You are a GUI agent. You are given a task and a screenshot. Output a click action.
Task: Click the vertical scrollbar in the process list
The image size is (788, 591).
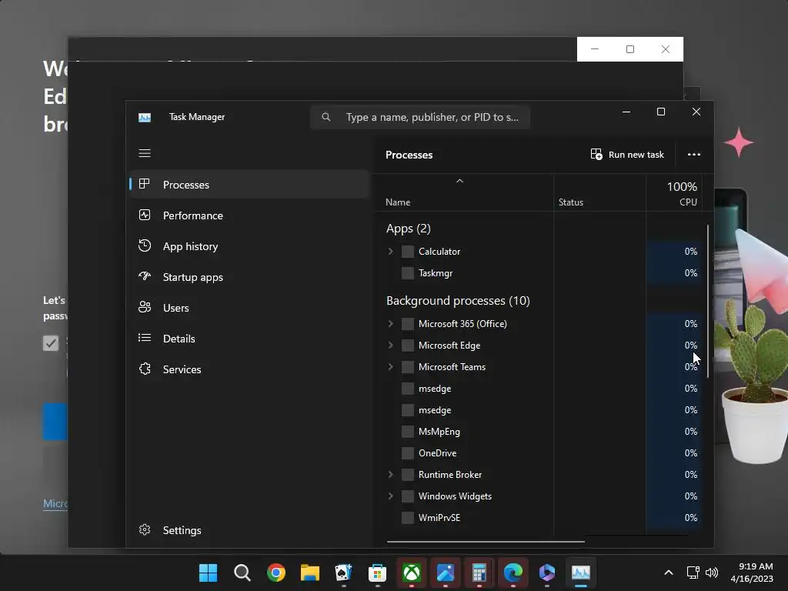[x=708, y=302]
